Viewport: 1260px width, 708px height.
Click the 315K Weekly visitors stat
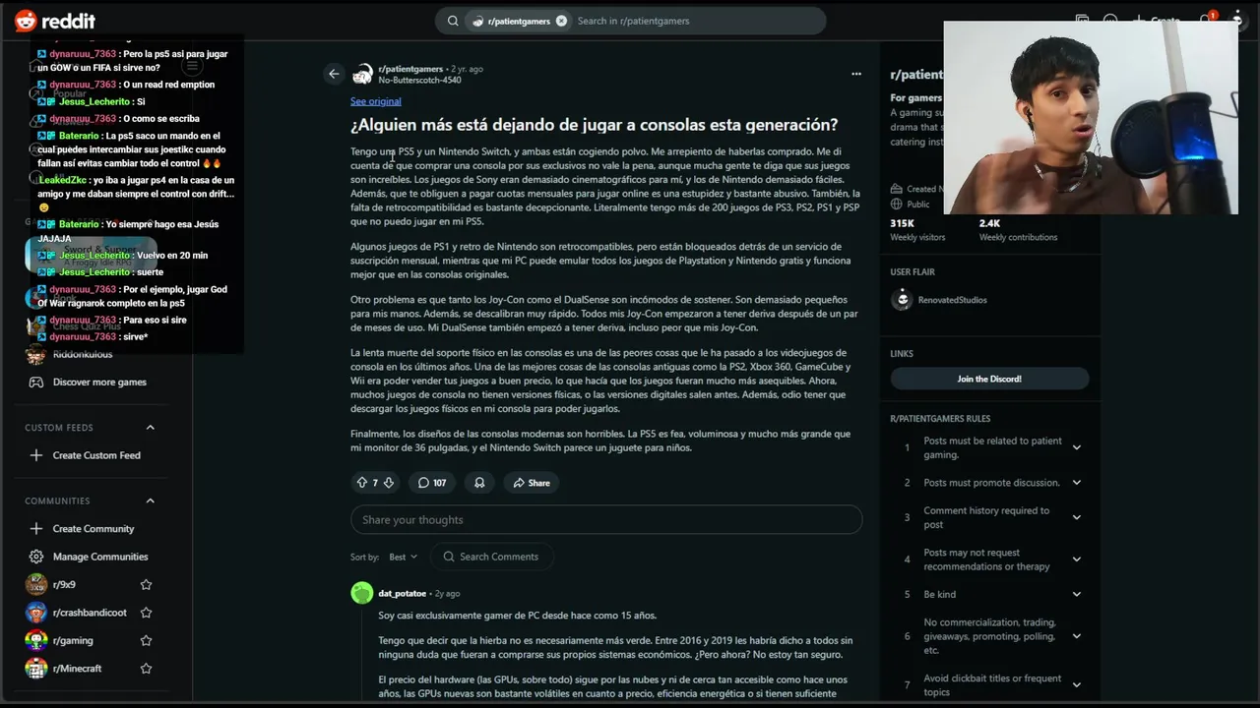coord(917,230)
